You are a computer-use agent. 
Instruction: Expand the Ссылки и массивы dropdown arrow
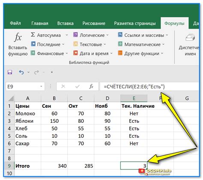[167, 35]
